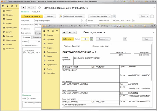Click Сохранить... button
Viewport: 157px width, 111px height.
(x=103, y=39)
